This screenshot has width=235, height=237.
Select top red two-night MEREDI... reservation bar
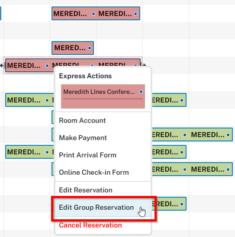click(x=96, y=13)
